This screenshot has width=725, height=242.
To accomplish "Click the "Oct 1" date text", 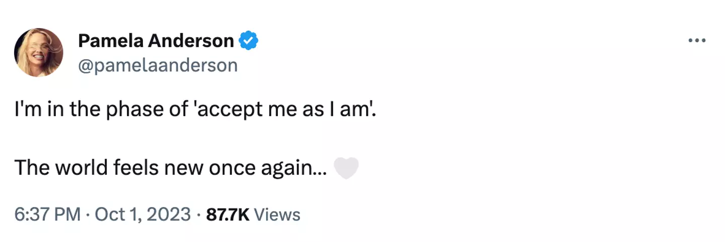I will tap(113, 215).
